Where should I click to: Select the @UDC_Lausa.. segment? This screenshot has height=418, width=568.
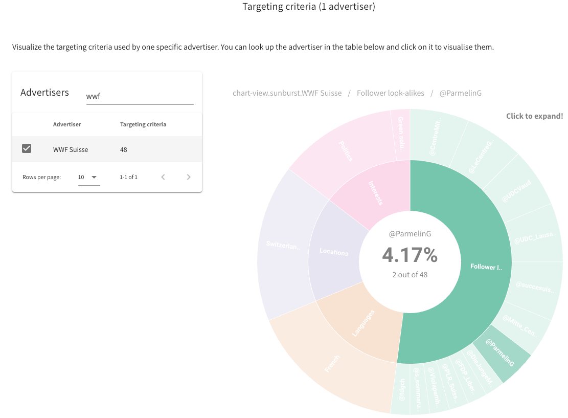point(535,238)
